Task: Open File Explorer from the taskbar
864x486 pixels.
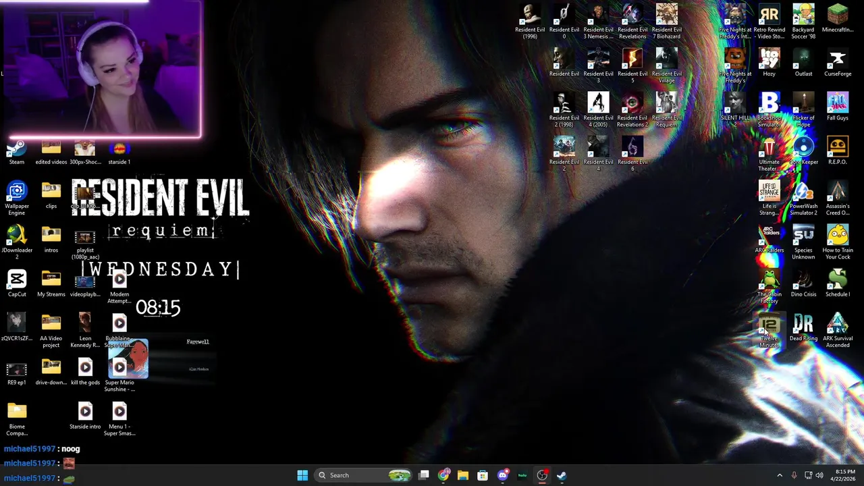Action: (x=463, y=475)
